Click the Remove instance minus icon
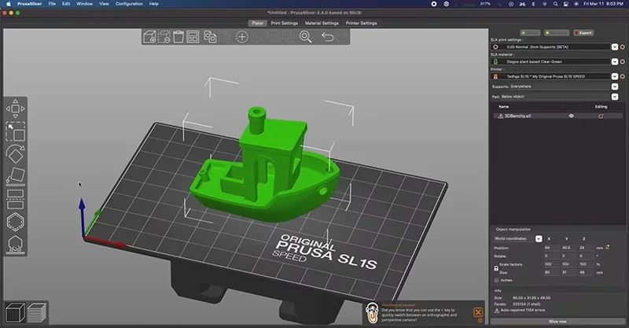The height and width of the screenshot is (328, 629). 258,37
